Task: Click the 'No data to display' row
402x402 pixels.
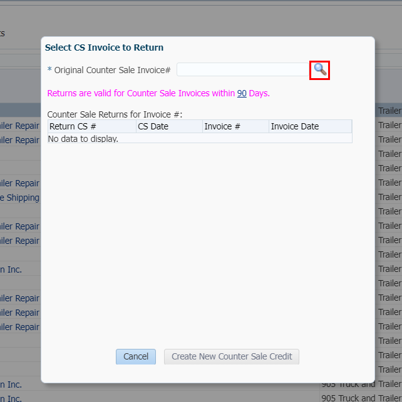Action: tap(200, 138)
